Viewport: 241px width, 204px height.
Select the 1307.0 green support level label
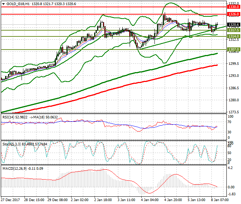233,50
